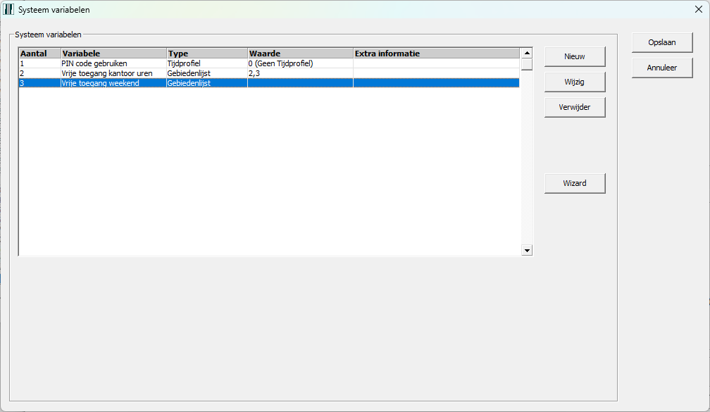Image resolution: width=710 pixels, height=412 pixels.
Task: Click the app icon in the title bar
Action: click(x=8, y=11)
